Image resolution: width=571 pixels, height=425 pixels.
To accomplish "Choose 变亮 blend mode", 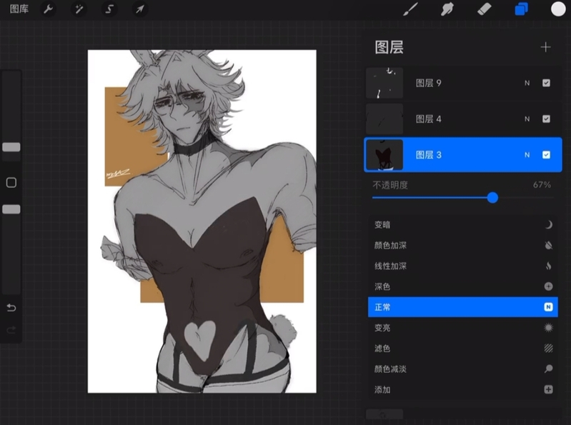I will pos(463,328).
